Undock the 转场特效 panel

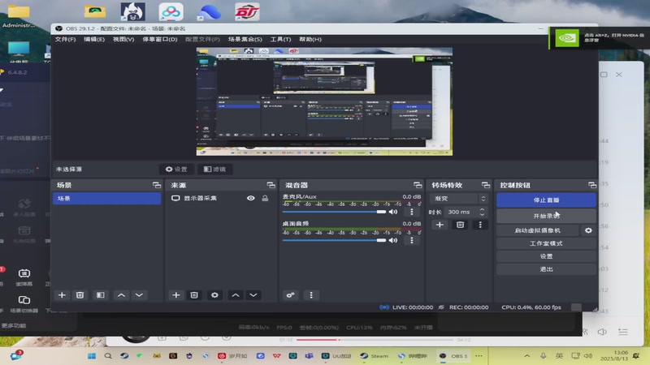pyautogui.click(x=485, y=185)
